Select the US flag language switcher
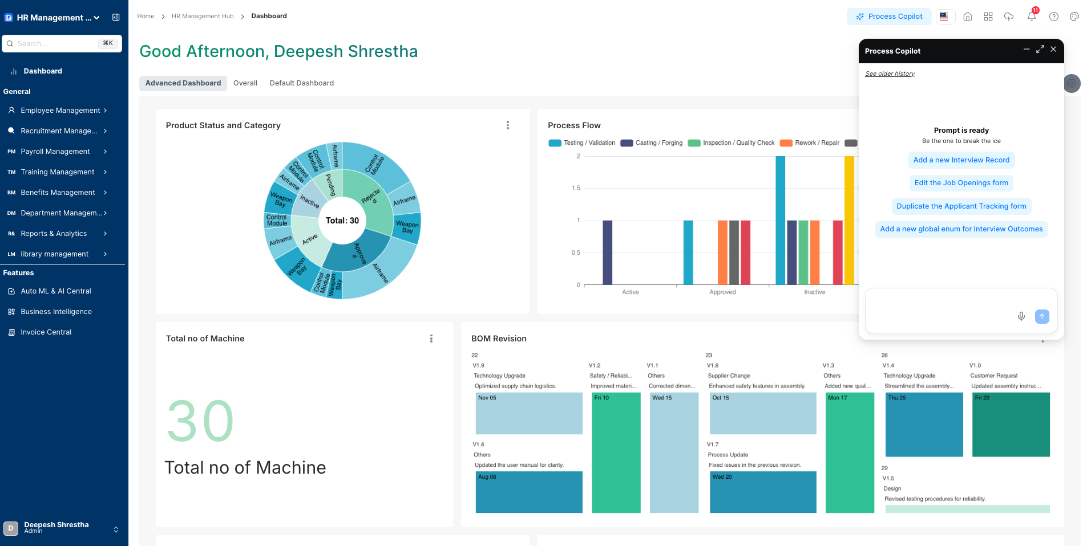1091x546 pixels. click(945, 17)
